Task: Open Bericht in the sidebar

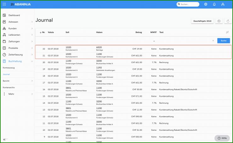Action: [x=6, y=81]
